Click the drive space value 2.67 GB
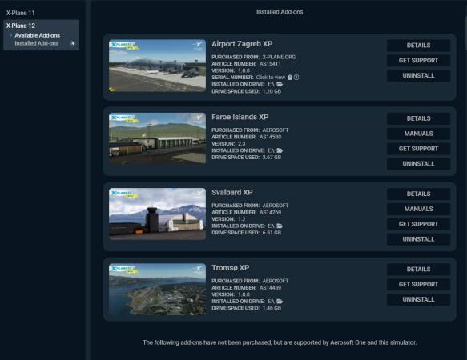The width and height of the screenshot is (467, 360). tap(272, 158)
